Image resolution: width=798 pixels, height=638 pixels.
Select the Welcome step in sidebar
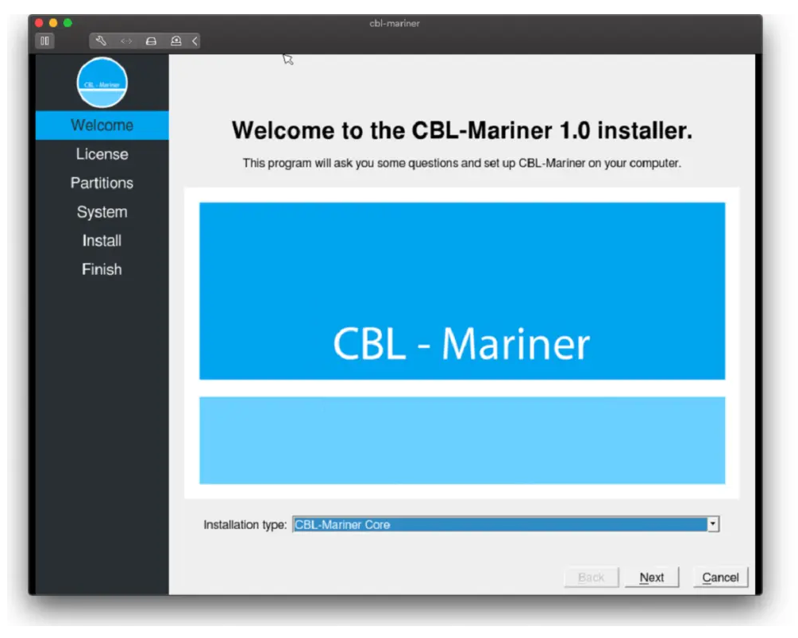coord(102,126)
